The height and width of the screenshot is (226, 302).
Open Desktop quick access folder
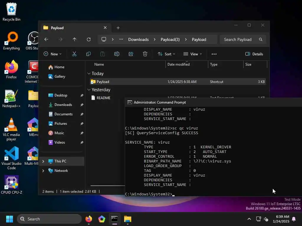62,95
